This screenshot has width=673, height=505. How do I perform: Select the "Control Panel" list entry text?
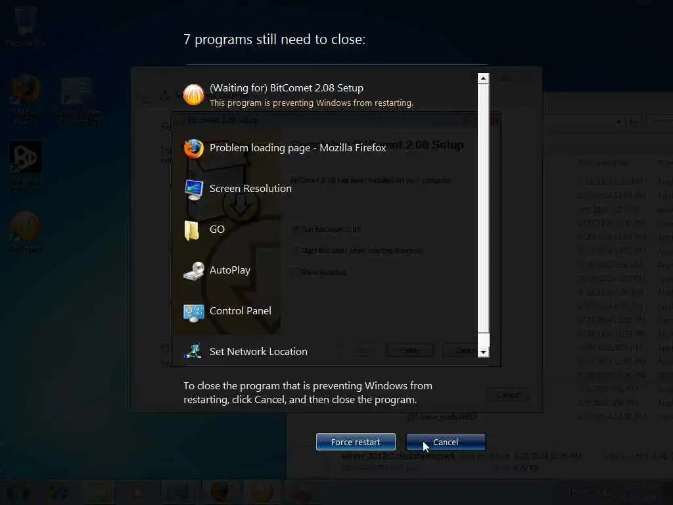point(240,311)
